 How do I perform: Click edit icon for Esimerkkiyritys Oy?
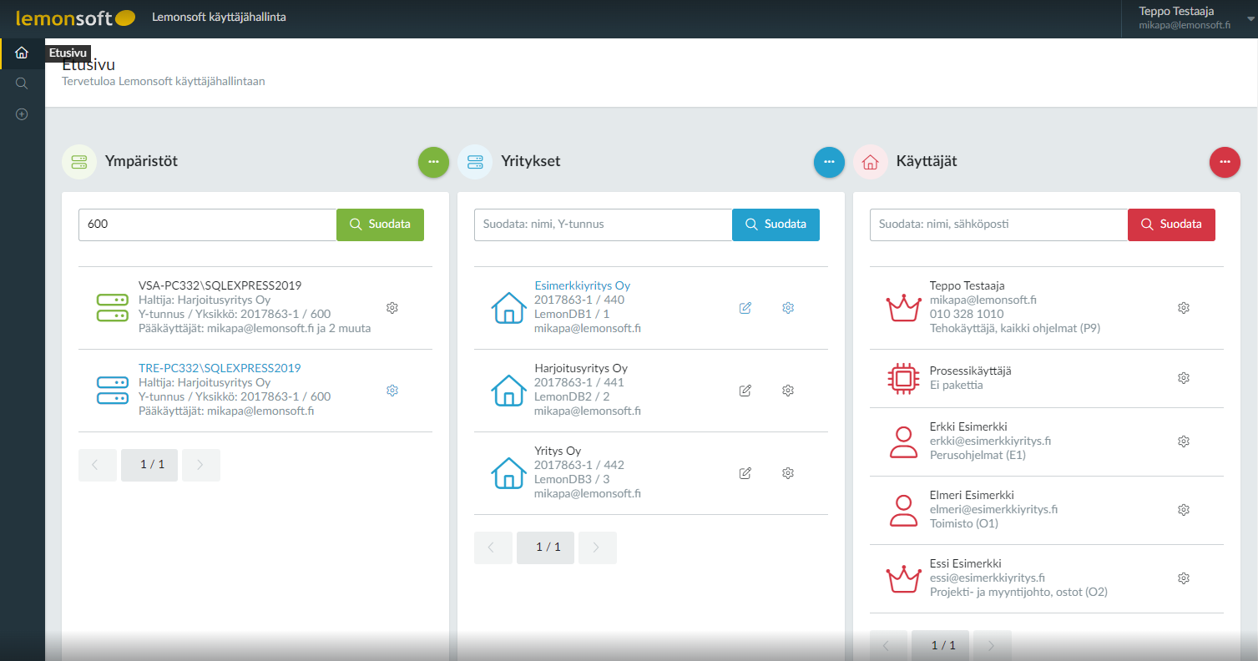[x=745, y=308]
